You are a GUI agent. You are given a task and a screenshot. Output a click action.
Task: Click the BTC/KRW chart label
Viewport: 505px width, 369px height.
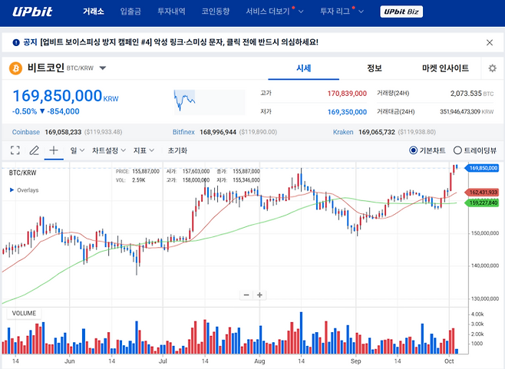pos(22,173)
